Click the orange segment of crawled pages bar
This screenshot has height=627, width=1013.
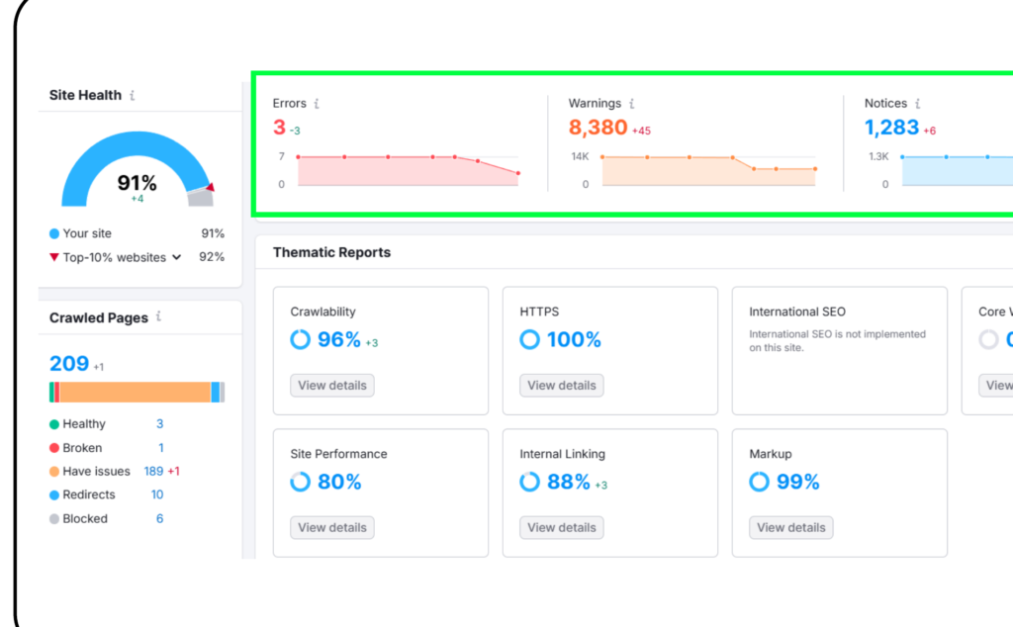pos(135,392)
